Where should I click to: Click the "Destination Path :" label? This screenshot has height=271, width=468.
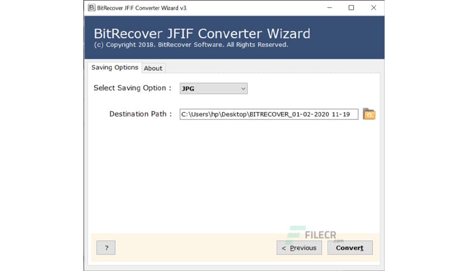point(141,114)
